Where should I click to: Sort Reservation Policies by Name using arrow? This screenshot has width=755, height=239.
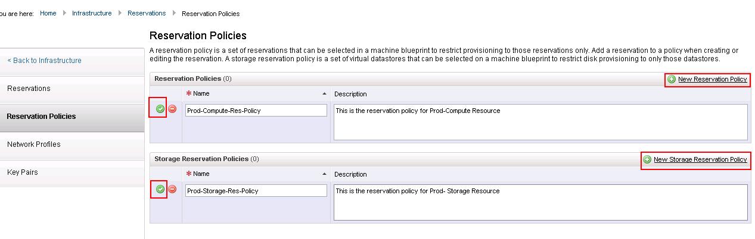click(x=324, y=94)
